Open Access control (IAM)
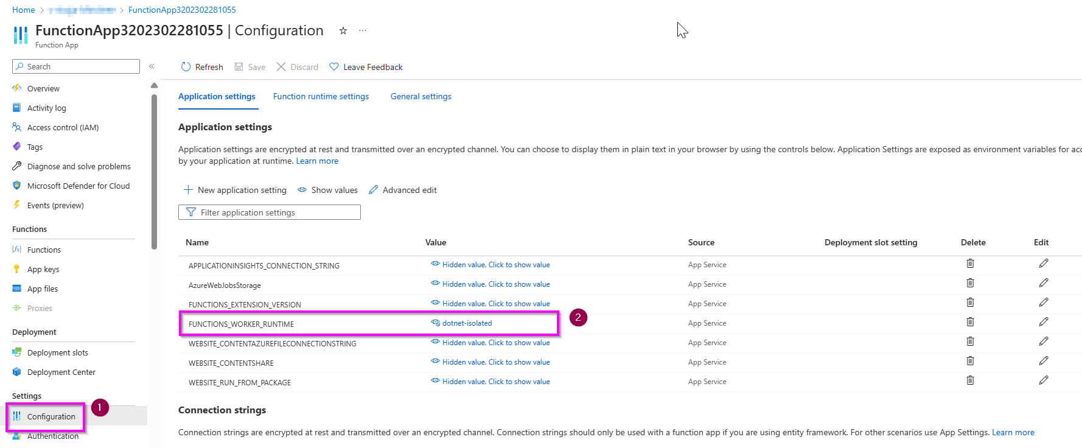 point(63,127)
